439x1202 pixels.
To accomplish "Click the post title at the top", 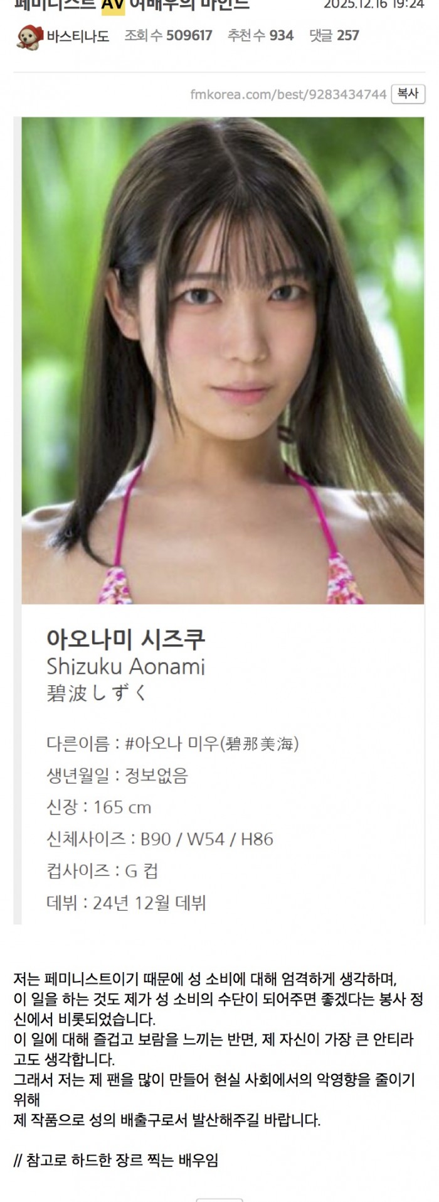I will [132, 5].
